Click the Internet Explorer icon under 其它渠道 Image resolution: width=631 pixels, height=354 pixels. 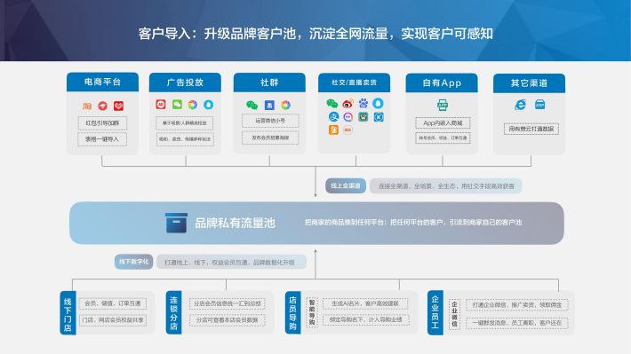(x=520, y=105)
